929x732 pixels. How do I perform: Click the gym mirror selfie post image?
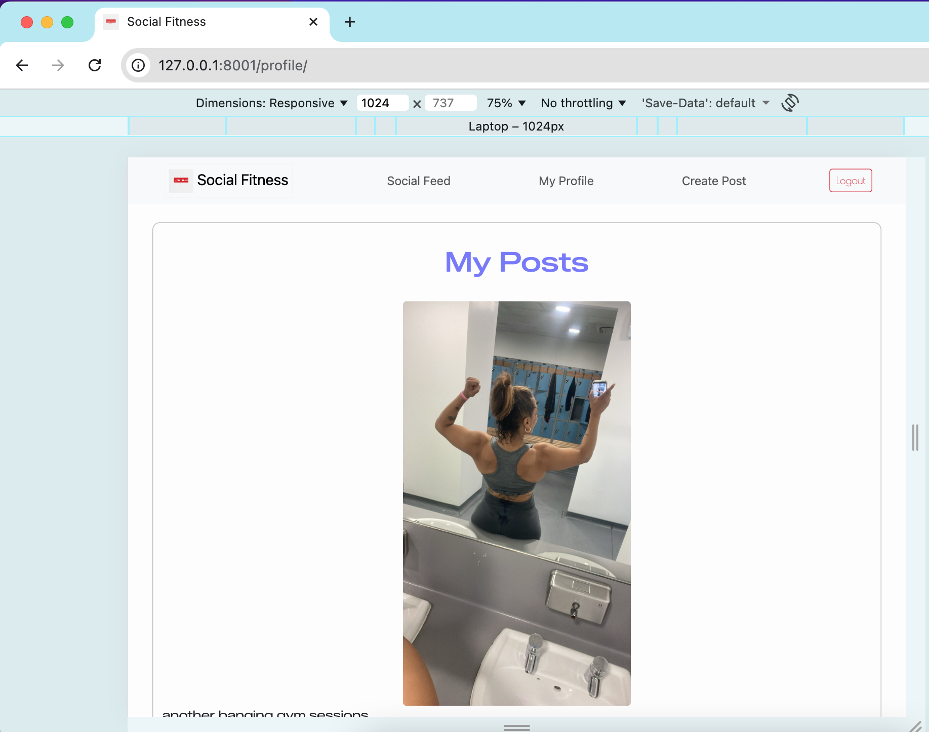click(x=516, y=503)
